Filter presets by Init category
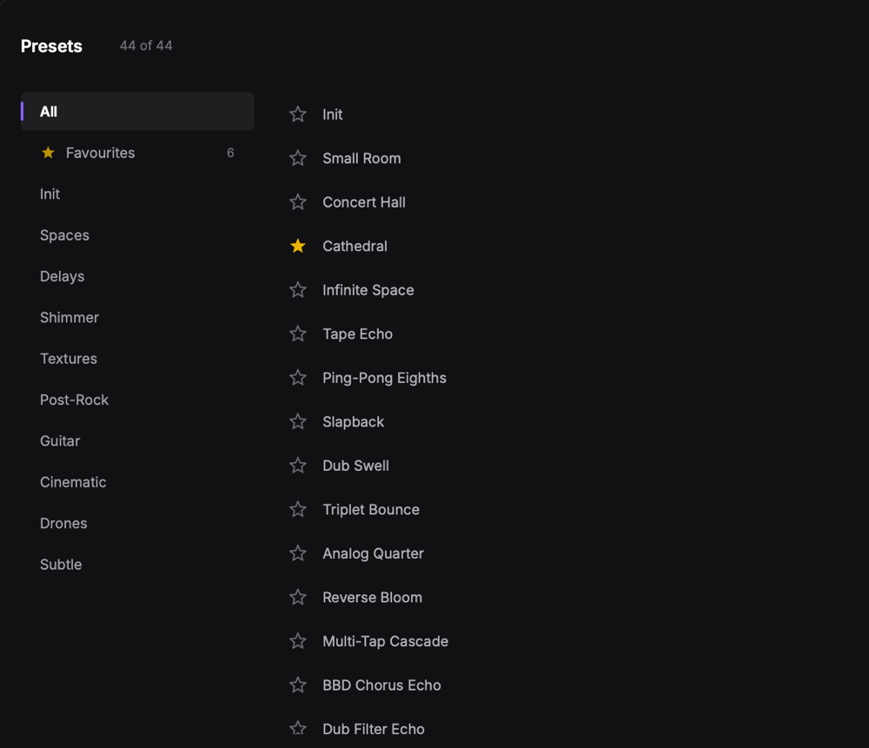869x748 pixels. click(x=137, y=194)
